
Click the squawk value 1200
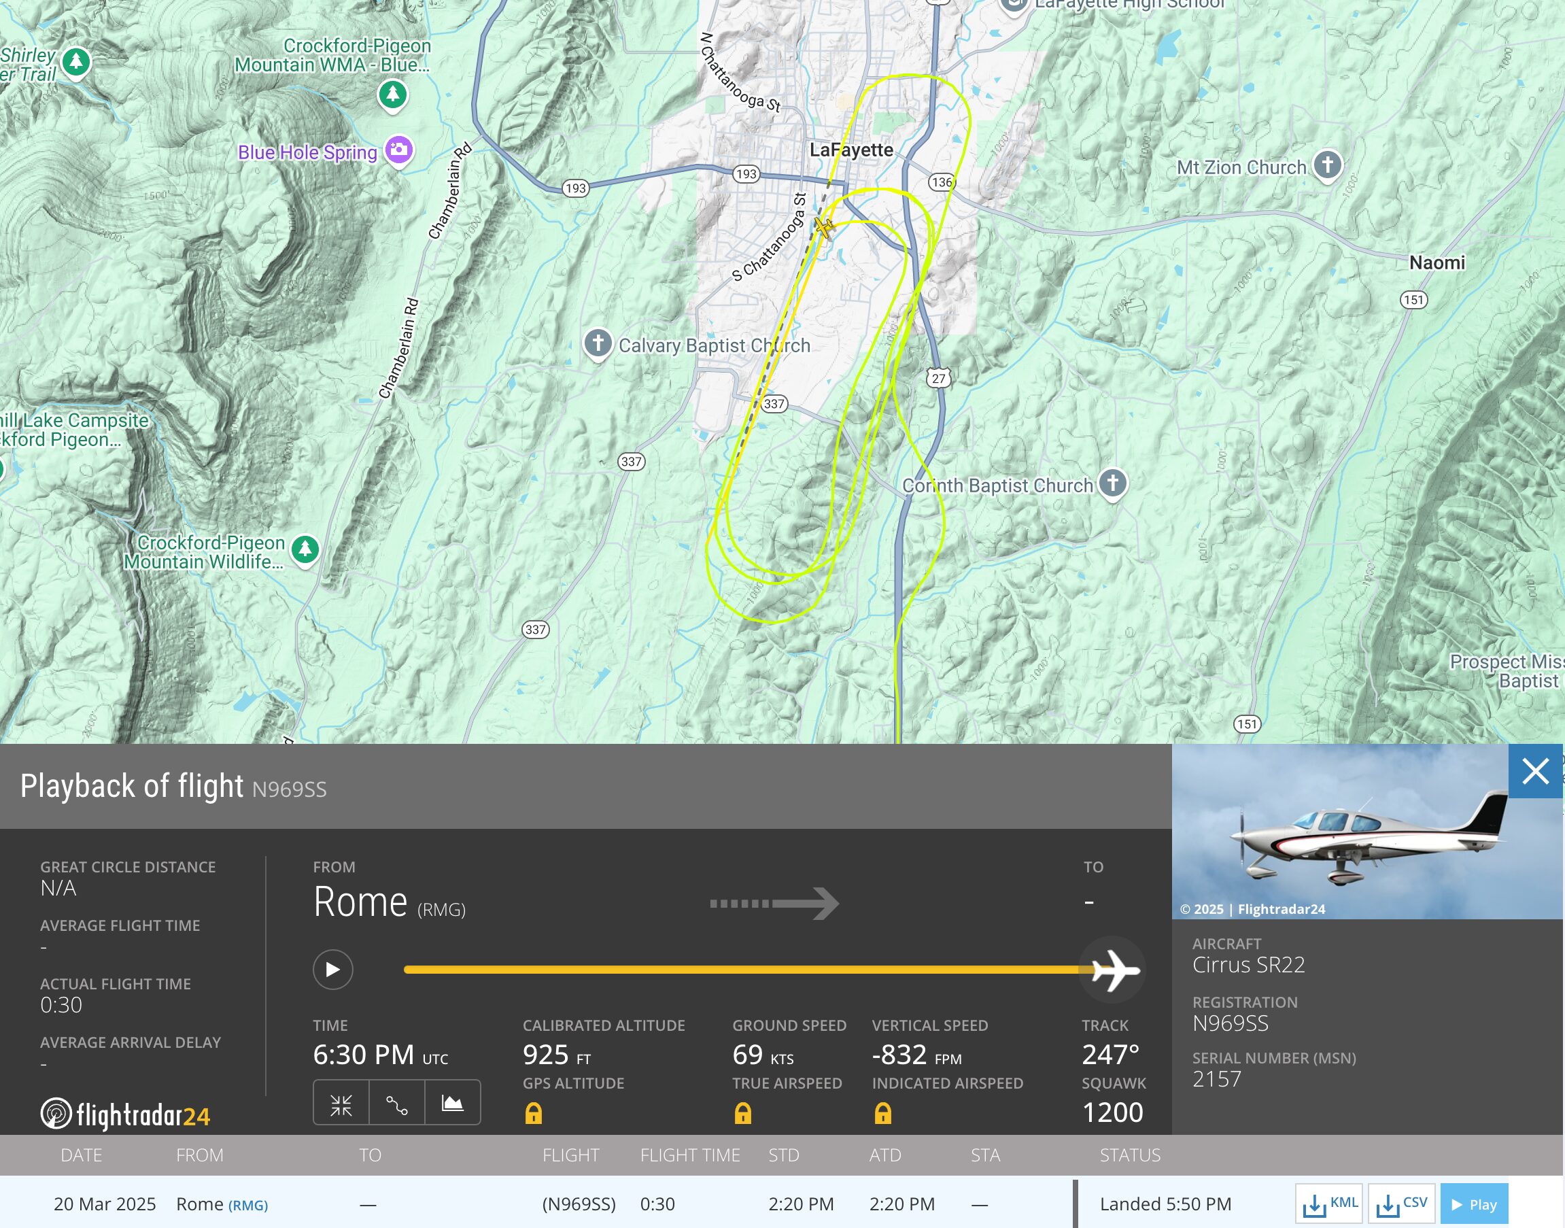pyautogui.click(x=1112, y=1112)
